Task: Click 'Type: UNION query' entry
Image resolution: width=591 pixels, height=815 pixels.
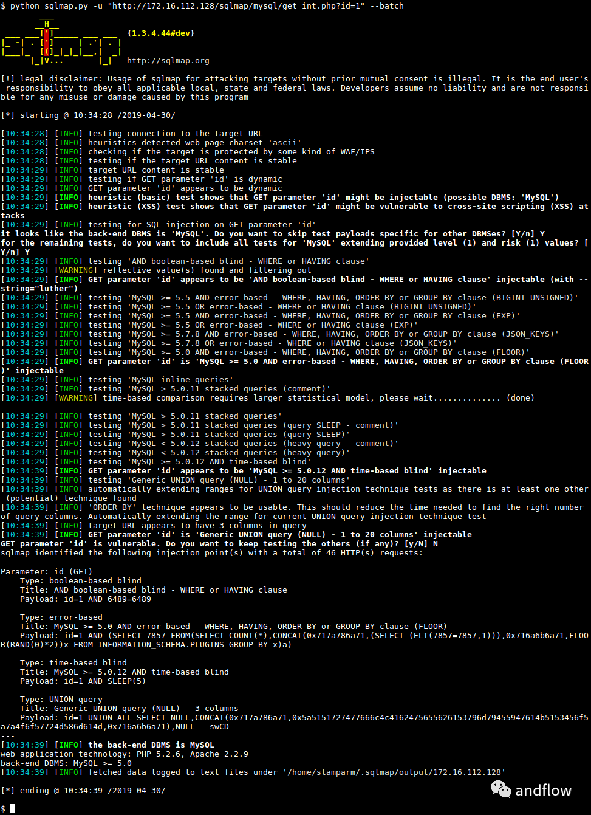Action: [61, 700]
